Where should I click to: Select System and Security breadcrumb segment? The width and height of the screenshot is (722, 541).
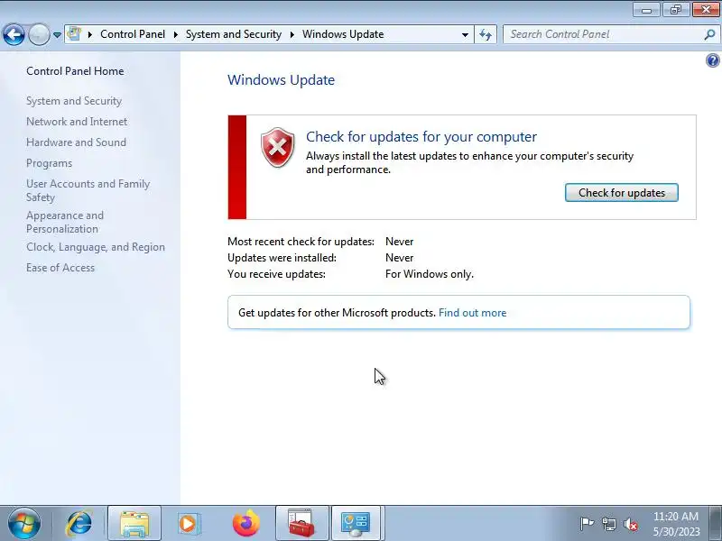(234, 34)
